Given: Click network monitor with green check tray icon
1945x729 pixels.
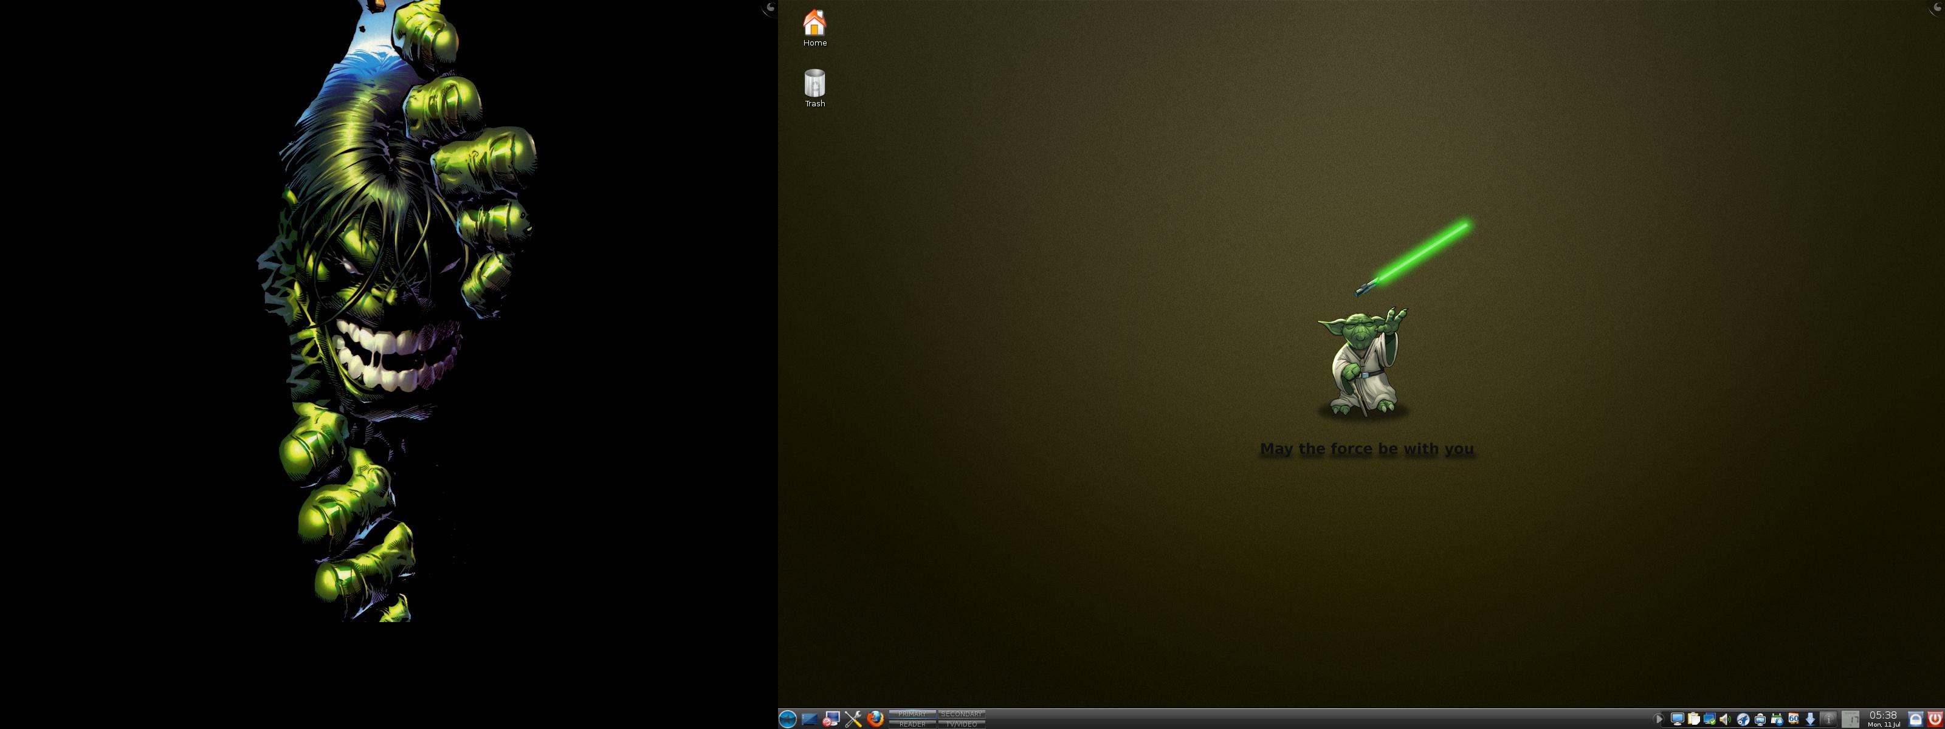Looking at the screenshot, I should (1710, 719).
